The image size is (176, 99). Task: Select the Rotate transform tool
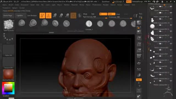(x=67, y=15)
